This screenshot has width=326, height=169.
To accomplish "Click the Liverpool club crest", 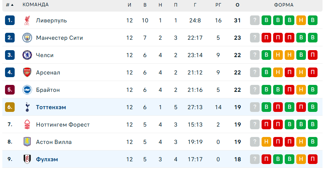I will pyautogui.click(x=27, y=20).
